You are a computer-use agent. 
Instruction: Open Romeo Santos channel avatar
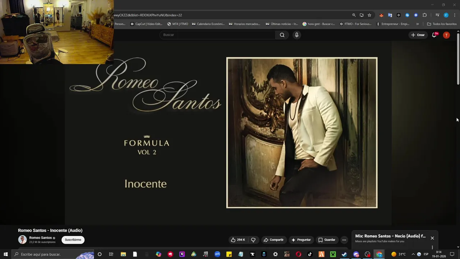click(23, 240)
